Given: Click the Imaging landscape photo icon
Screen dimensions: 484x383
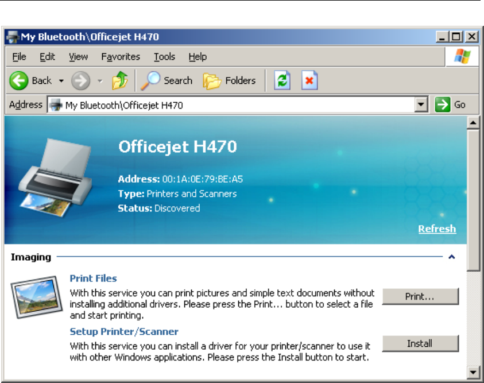Looking at the screenshot, I should pos(36,297).
